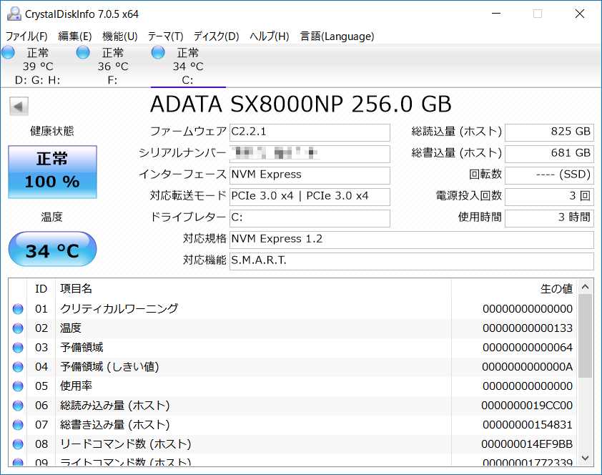Click raw value 00000000000064
The image size is (602, 475).
tap(528, 347)
